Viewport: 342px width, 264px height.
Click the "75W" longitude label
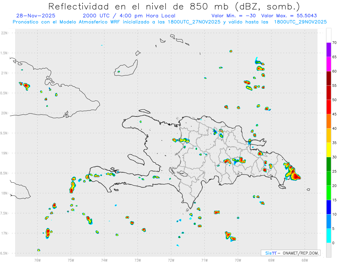(x=71, y=260)
